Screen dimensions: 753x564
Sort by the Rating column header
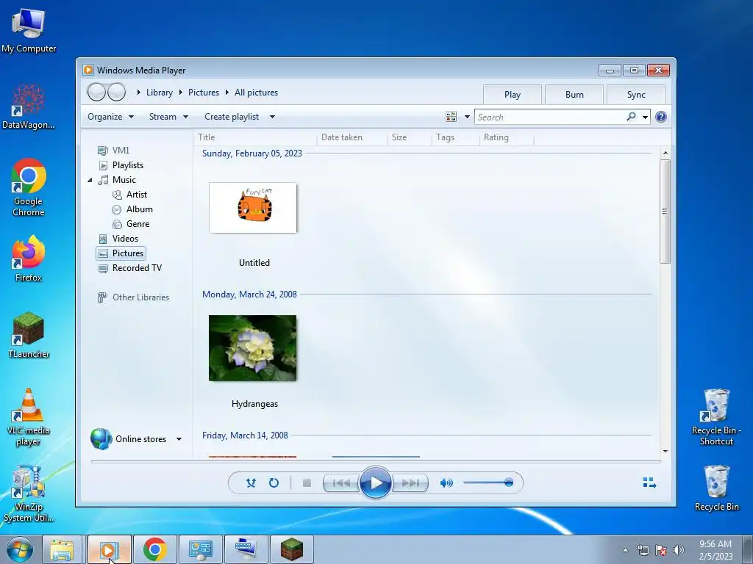point(506,137)
